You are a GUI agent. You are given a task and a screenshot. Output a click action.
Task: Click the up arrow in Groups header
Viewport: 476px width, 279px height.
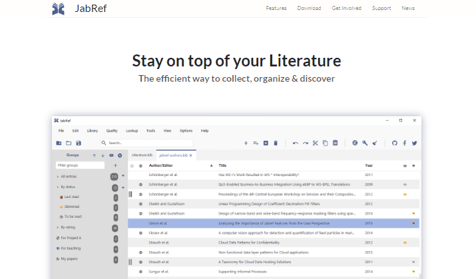tap(94, 155)
